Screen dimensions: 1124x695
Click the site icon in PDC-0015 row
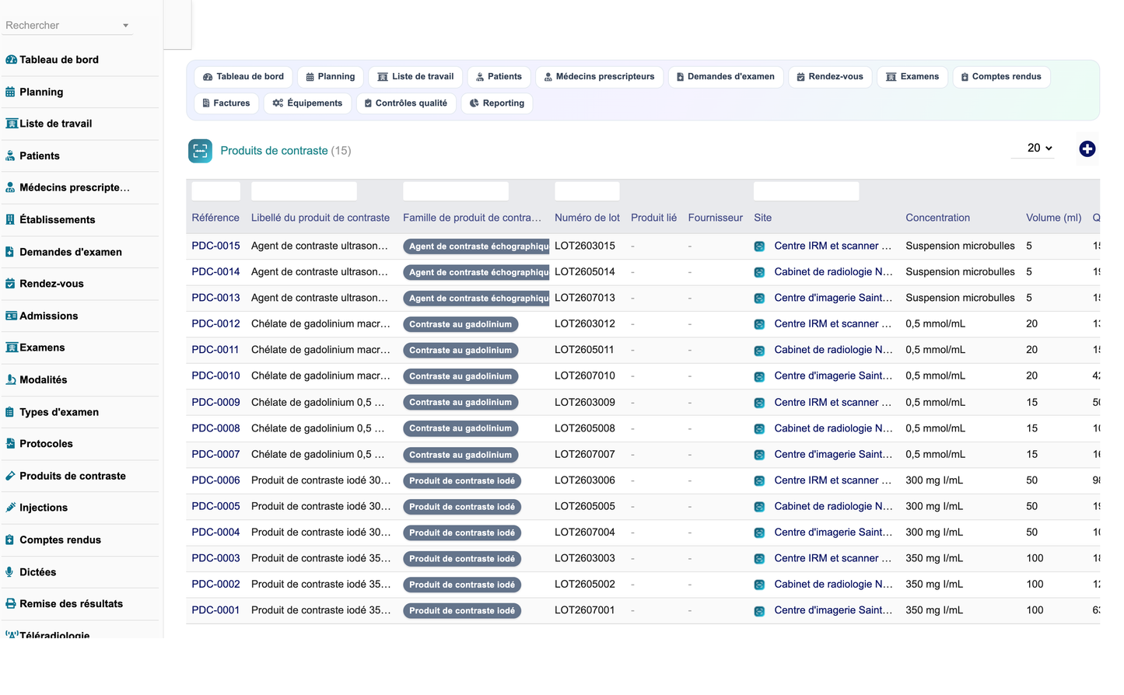759,246
